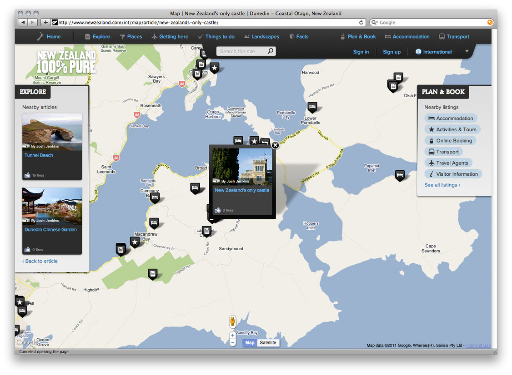
Task: Click the magnifier icon in site search
Action: click(x=271, y=51)
